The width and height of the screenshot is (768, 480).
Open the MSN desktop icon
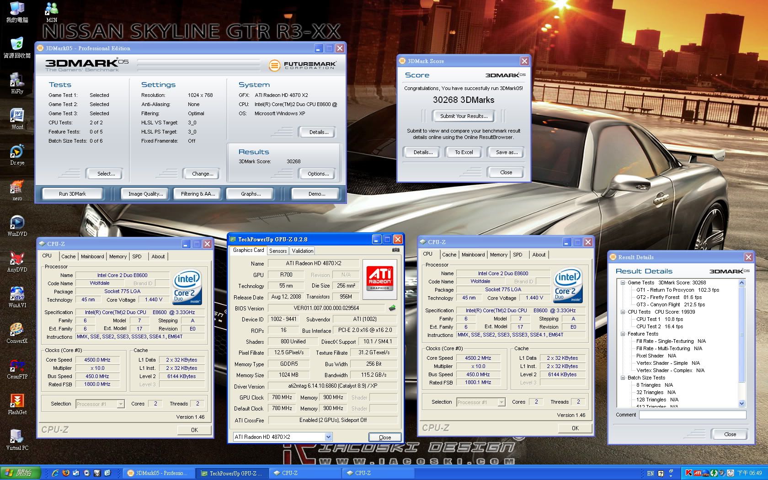click(52, 11)
